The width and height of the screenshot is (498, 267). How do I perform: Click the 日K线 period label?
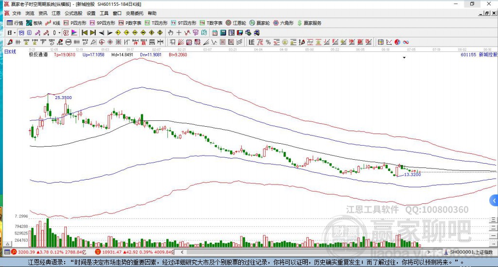click(x=10, y=51)
